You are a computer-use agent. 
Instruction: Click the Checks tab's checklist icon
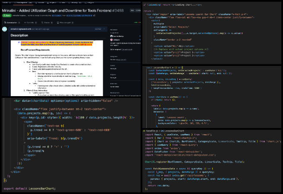(42, 22)
